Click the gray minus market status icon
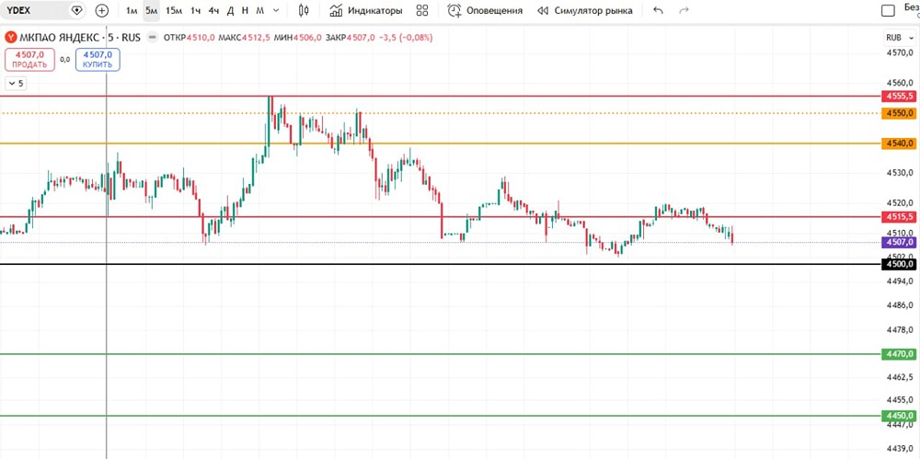 153,38
